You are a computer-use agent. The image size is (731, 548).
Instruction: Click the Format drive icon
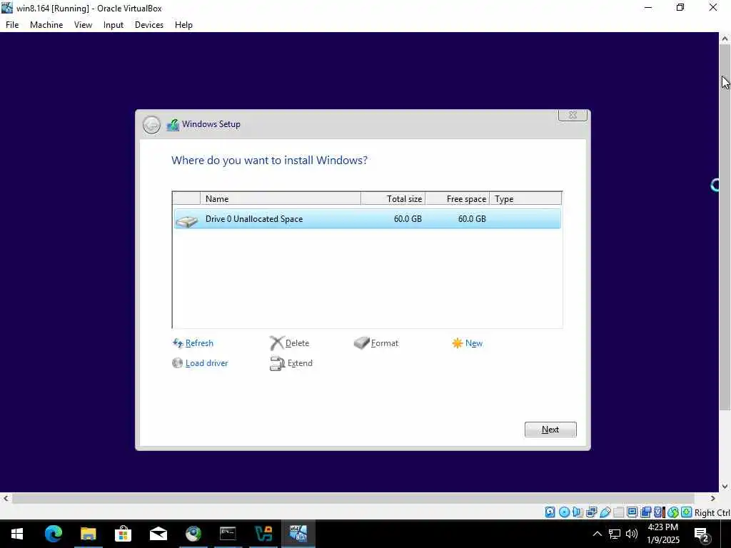click(x=361, y=343)
